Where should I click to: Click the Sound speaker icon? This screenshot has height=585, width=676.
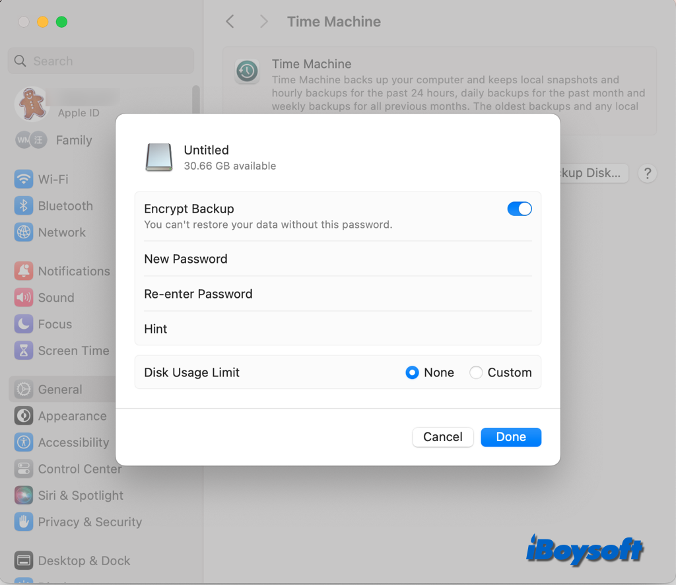(24, 298)
